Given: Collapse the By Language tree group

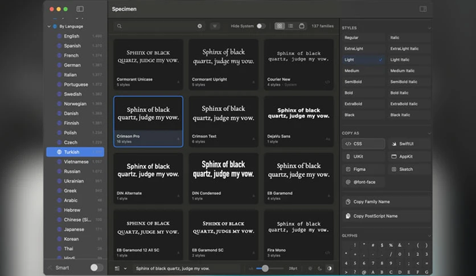Looking at the screenshot, I should click(49, 26).
